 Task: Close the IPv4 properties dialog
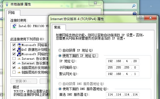[150, 18]
